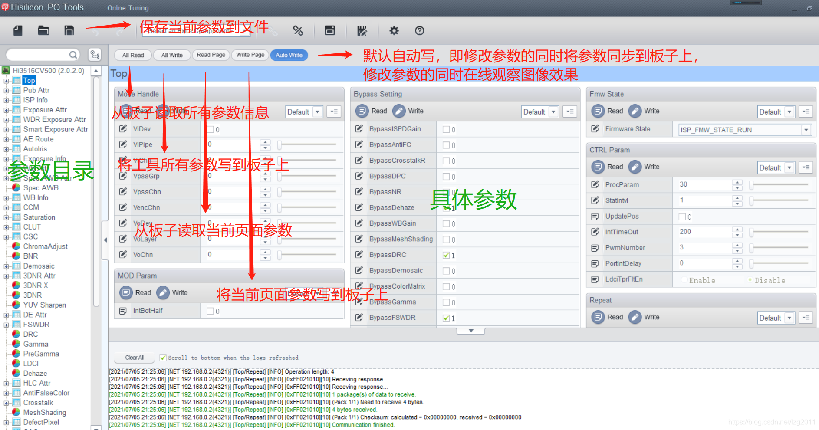Viewport: 819px width, 430px height.
Task: Expand the ISP Info tree node
Action: pos(6,100)
